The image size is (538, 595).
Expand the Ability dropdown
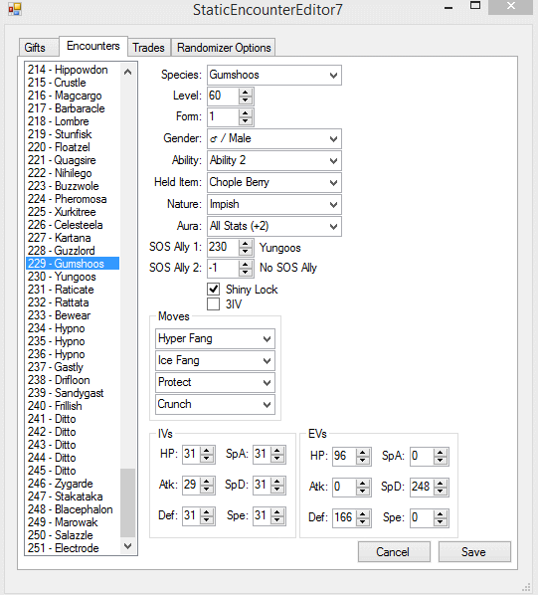pyautogui.click(x=274, y=160)
